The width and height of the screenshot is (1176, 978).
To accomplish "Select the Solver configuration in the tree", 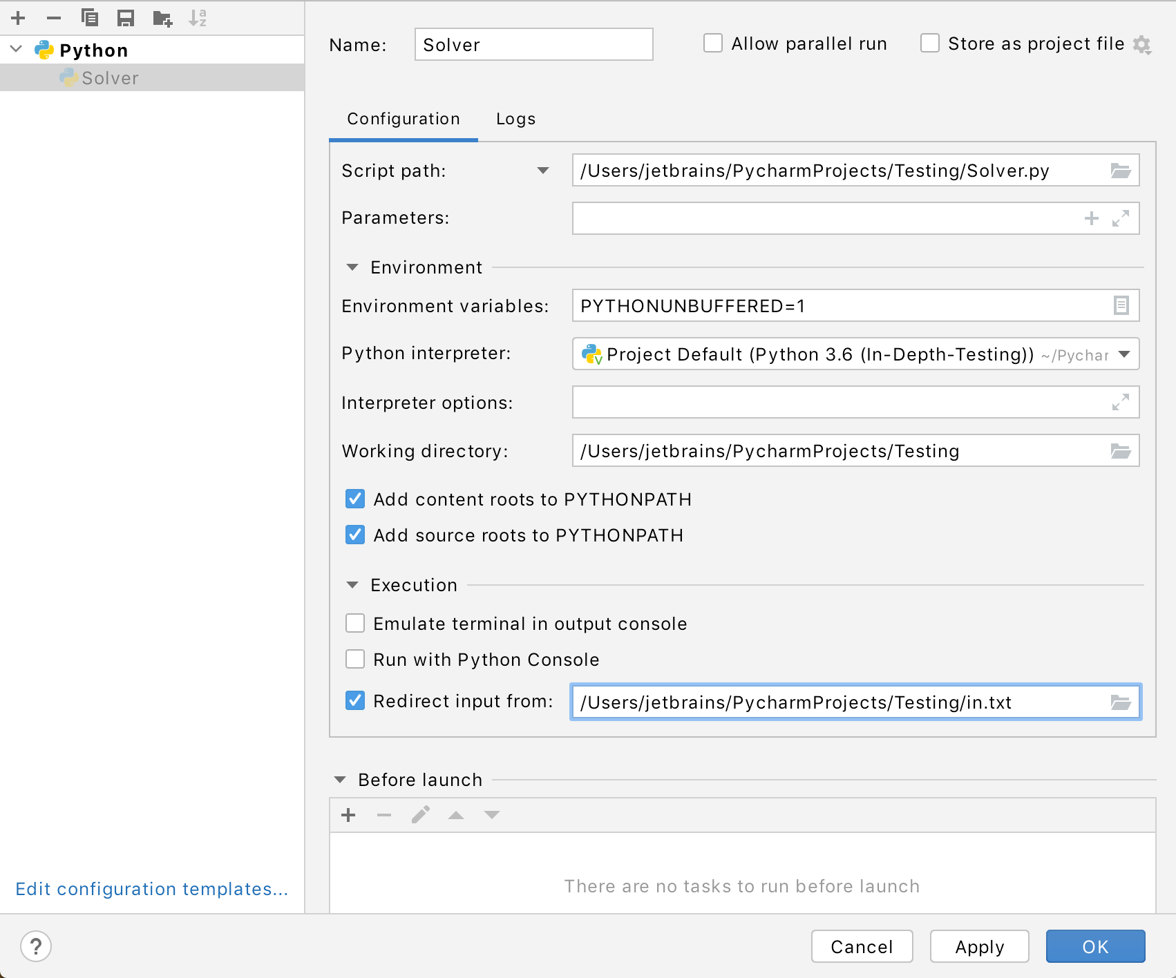I will pyautogui.click(x=110, y=77).
